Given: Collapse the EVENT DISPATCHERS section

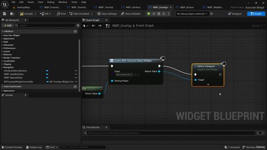Looking at the screenshot, I should click(x=3, y=87).
